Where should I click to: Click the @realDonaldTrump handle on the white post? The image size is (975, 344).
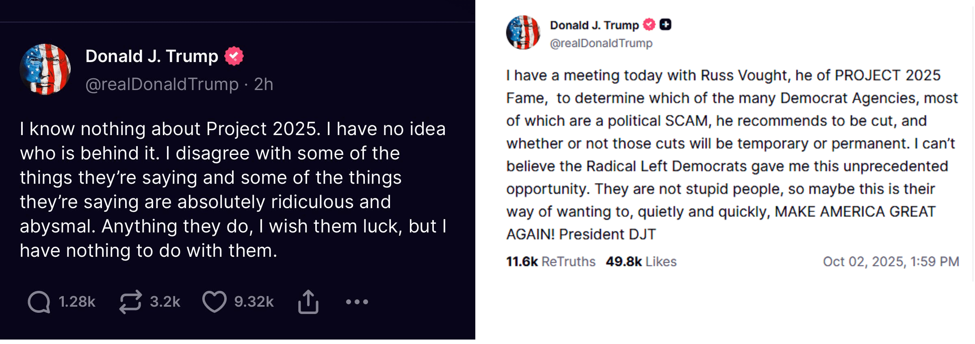[x=601, y=43]
